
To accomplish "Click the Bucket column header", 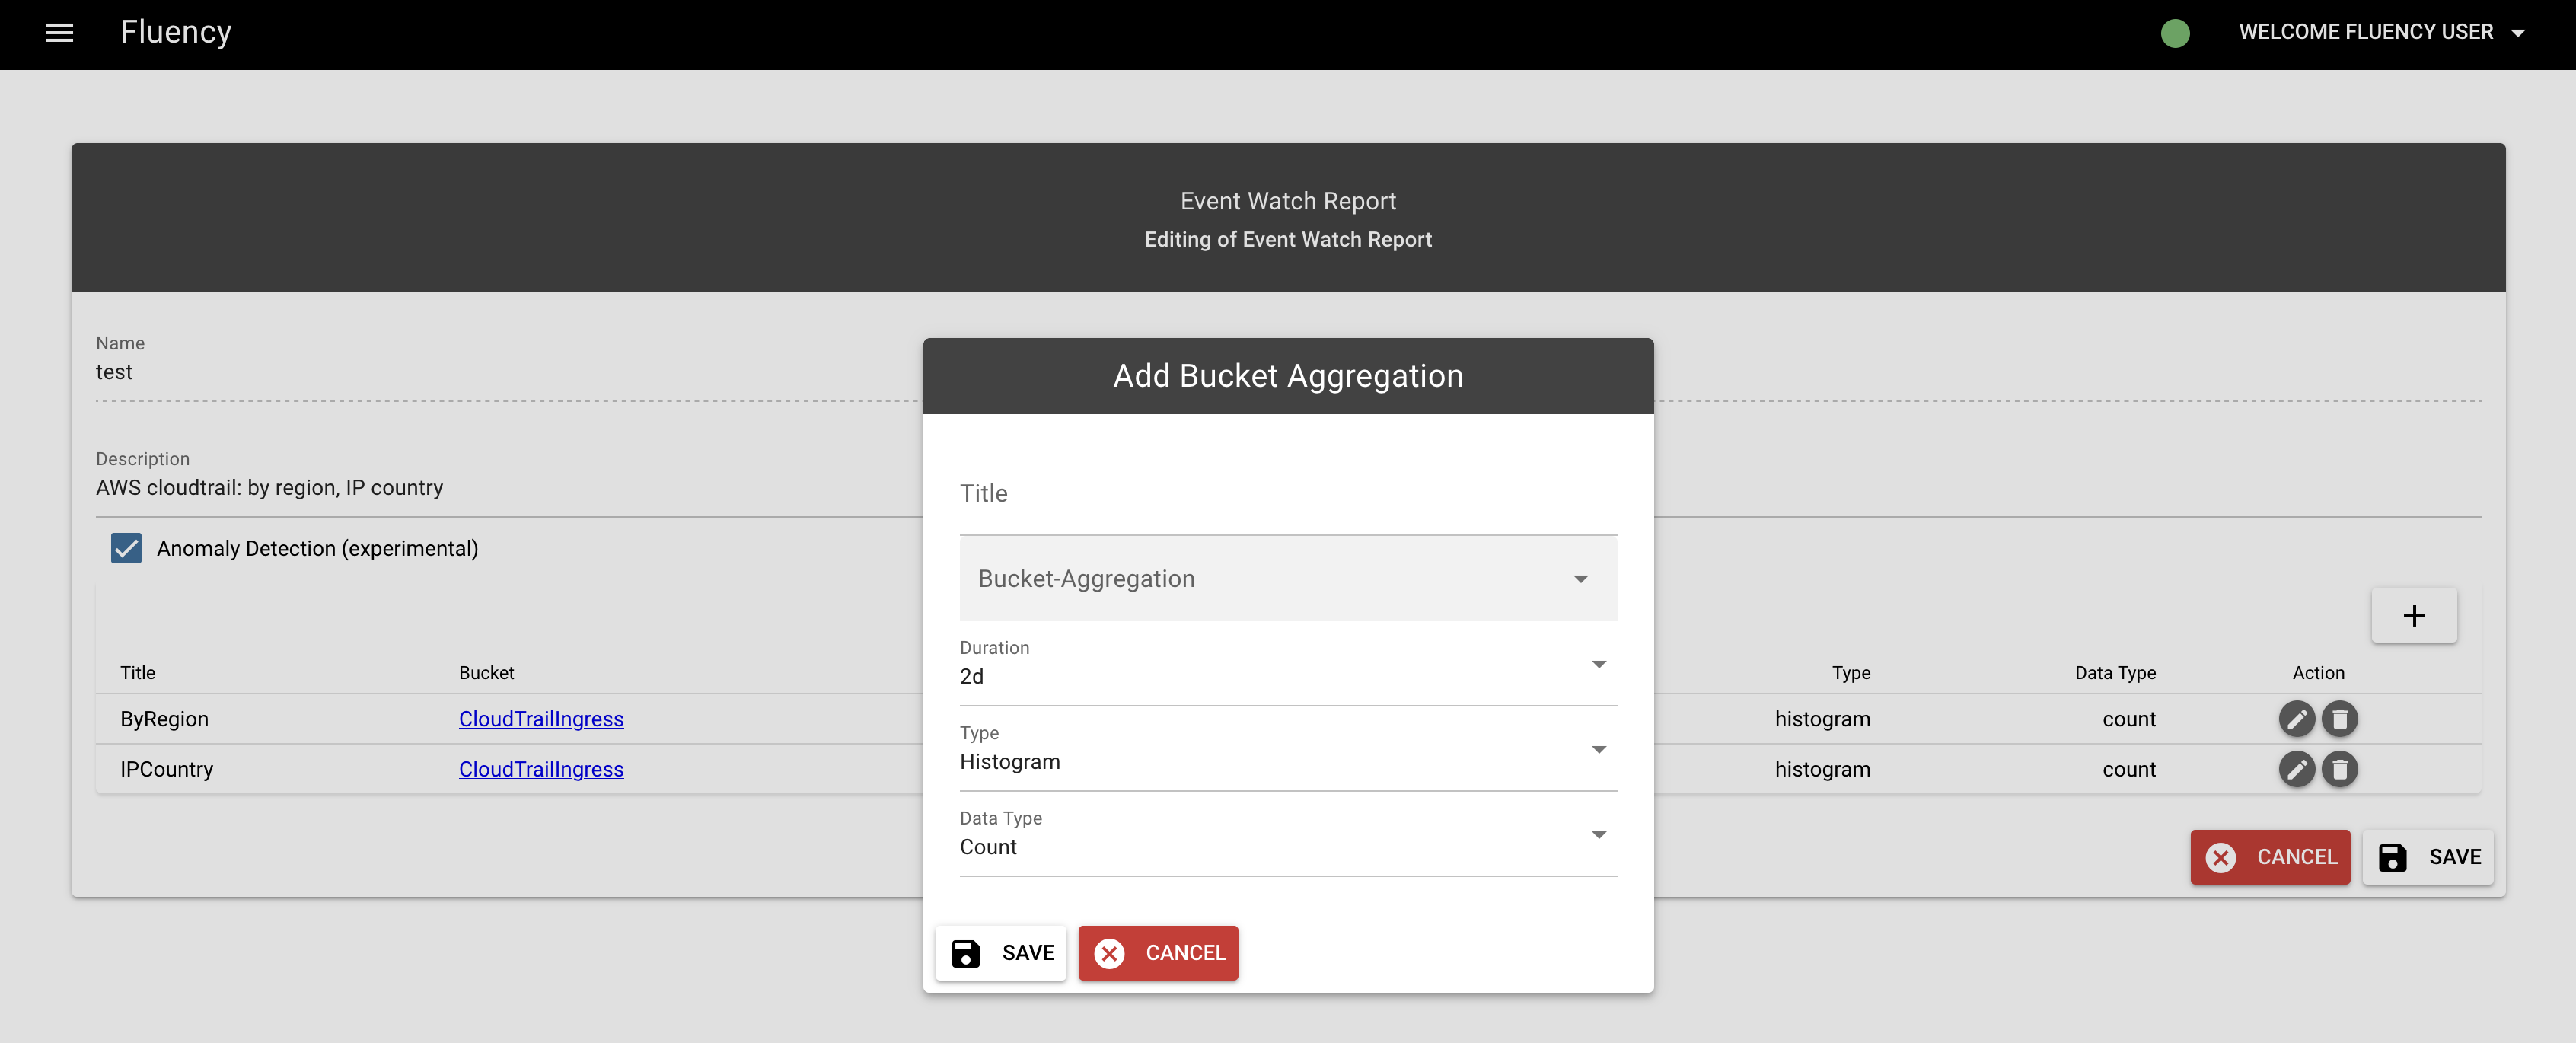I will (486, 673).
